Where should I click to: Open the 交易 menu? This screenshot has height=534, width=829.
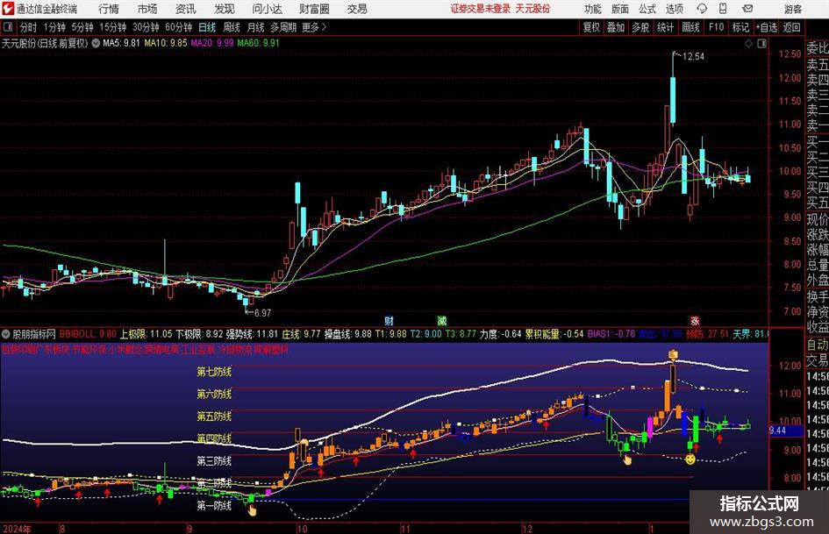(357, 9)
